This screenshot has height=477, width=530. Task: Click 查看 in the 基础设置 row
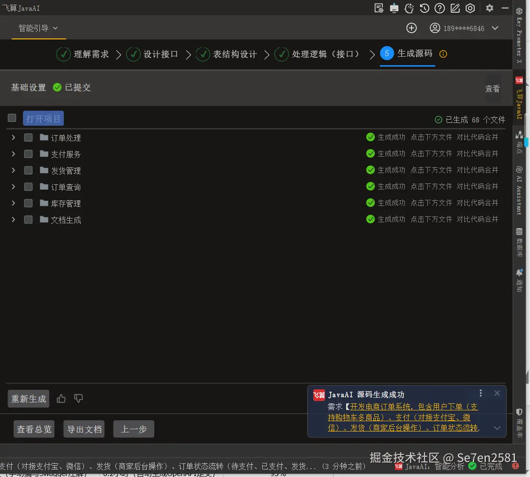pyautogui.click(x=492, y=89)
